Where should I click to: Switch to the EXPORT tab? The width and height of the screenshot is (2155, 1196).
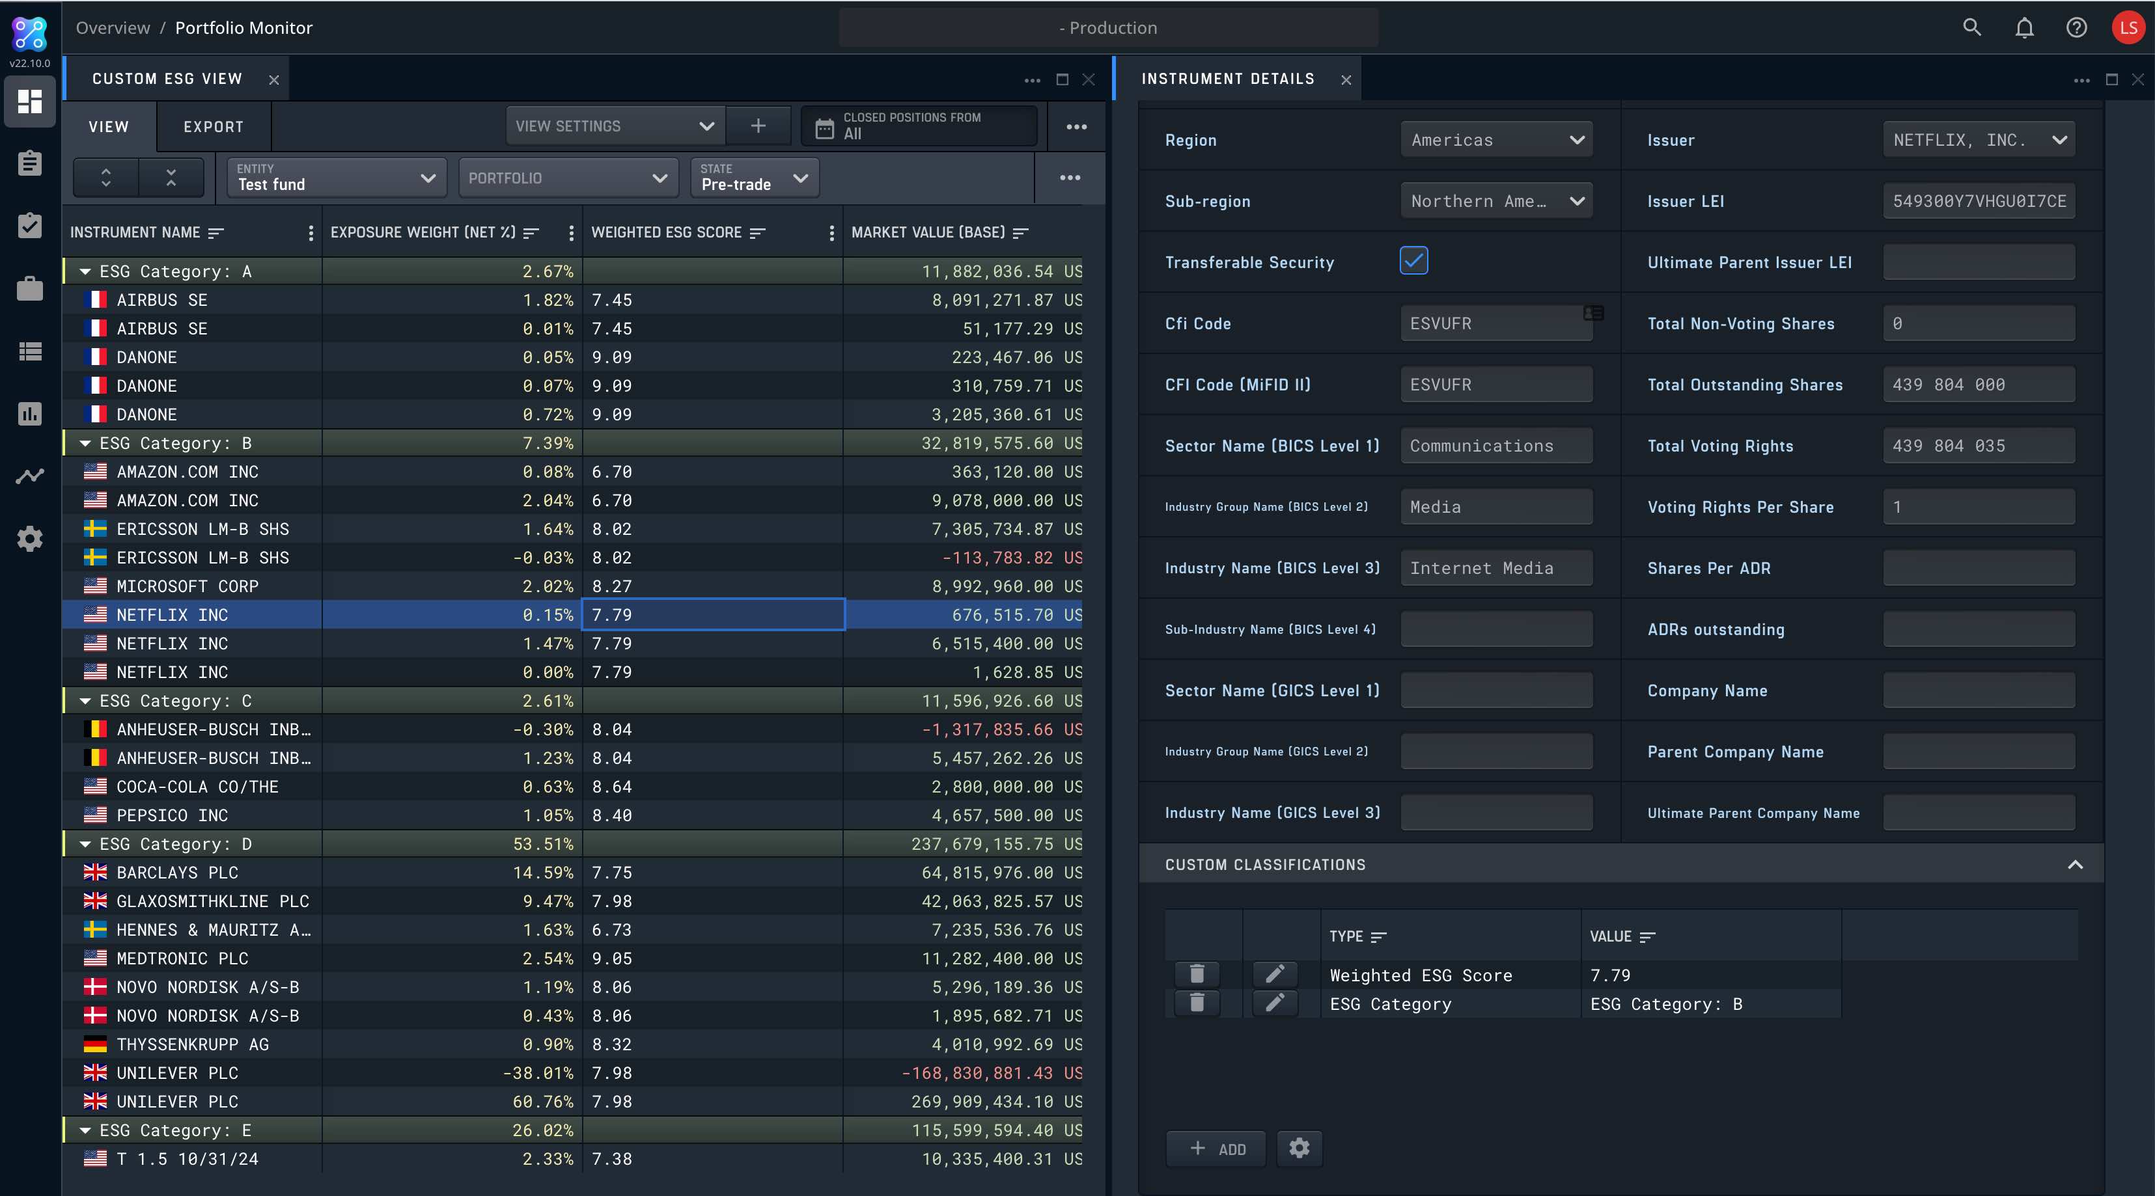214,126
